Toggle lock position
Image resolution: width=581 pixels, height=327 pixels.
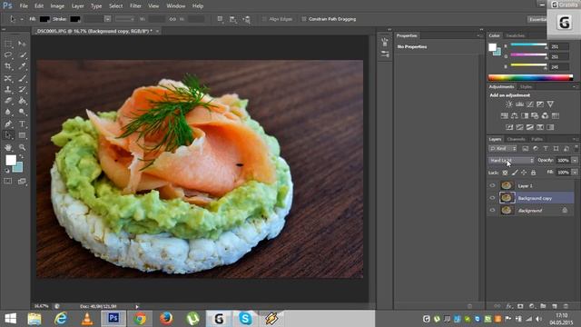524,173
